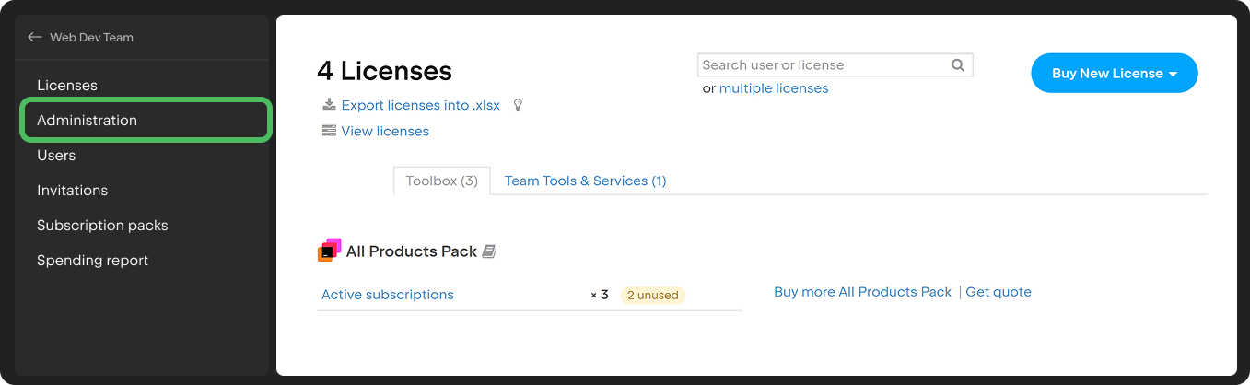Viewport: 1250px width, 385px height.
Task: Click the All Products Pack logo icon
Action: [x=329, y=251]
